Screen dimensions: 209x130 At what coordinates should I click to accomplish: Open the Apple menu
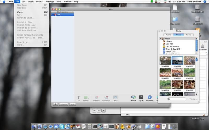click(4, 2)
